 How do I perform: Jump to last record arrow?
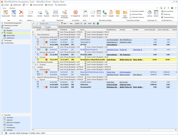(x=94, y=23)
